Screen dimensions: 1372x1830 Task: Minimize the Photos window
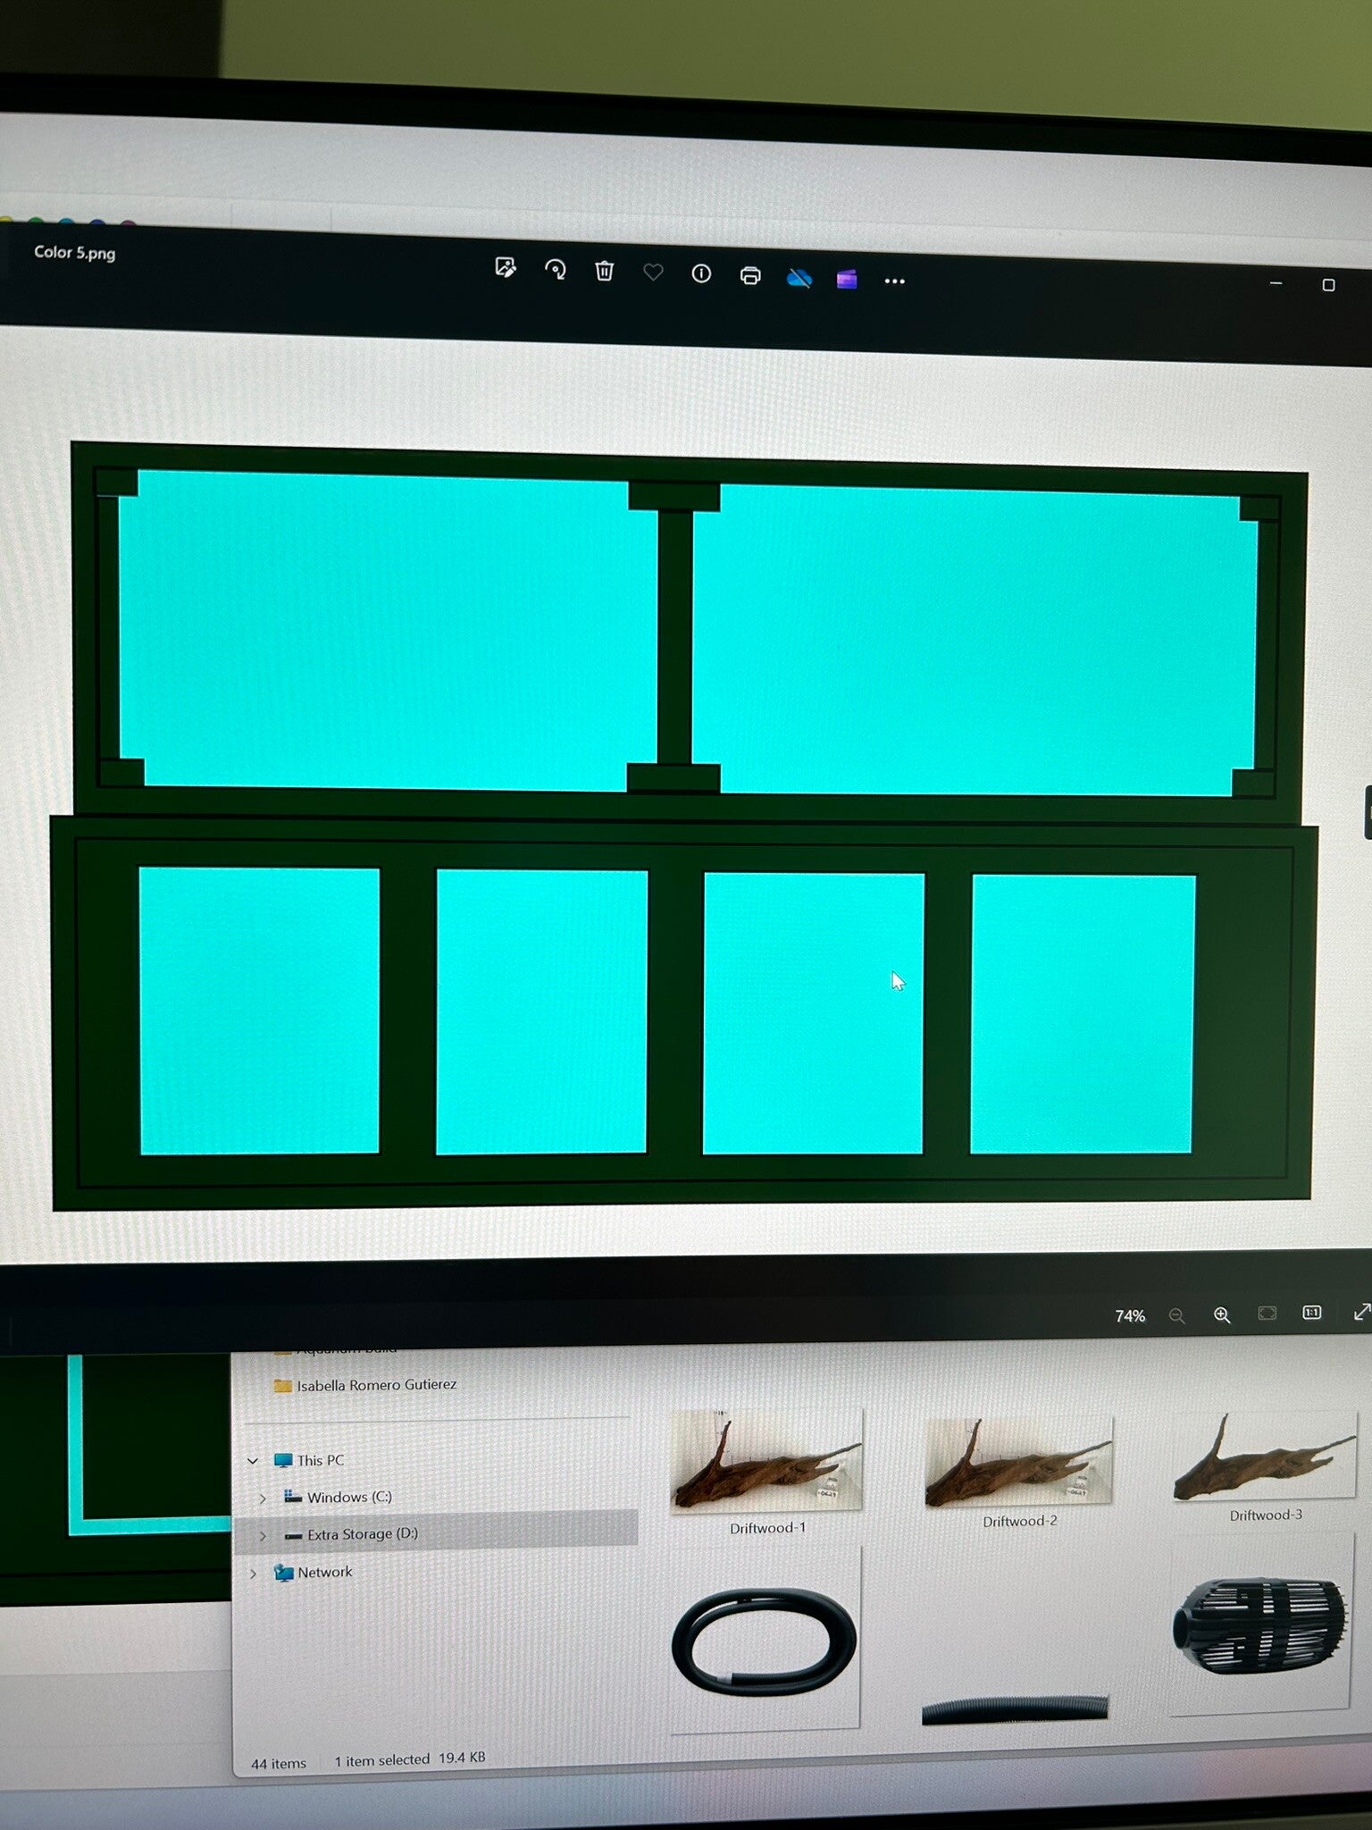(1276, 283)
